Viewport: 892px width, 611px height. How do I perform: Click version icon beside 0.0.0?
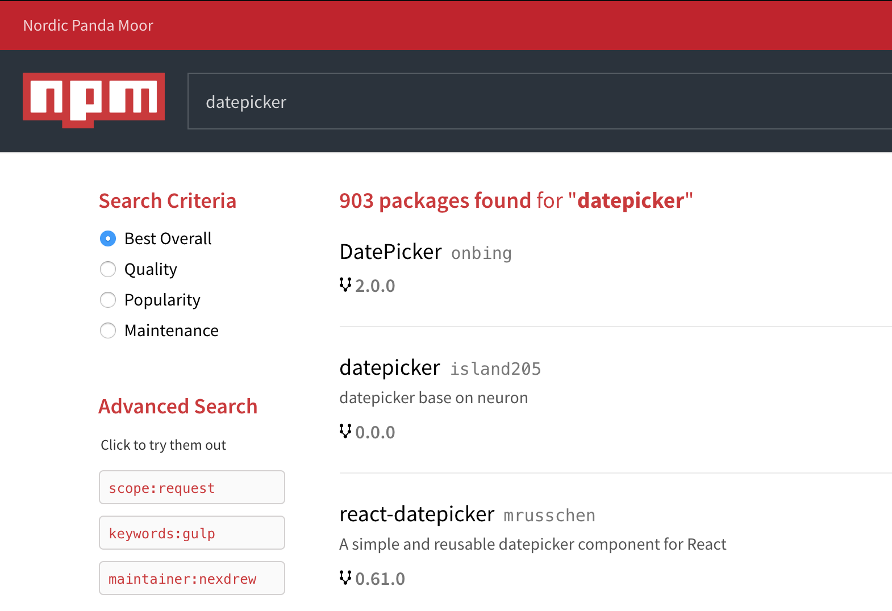pos(345,431)
